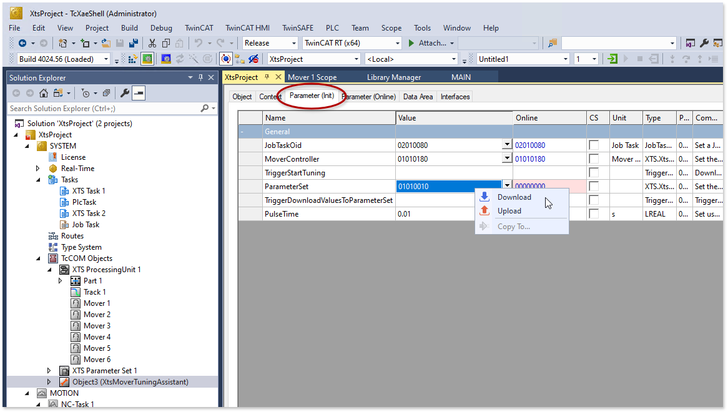Open the TwinSAFE menu
Viewport: 728px width, 412px height.
click(298, 28)
